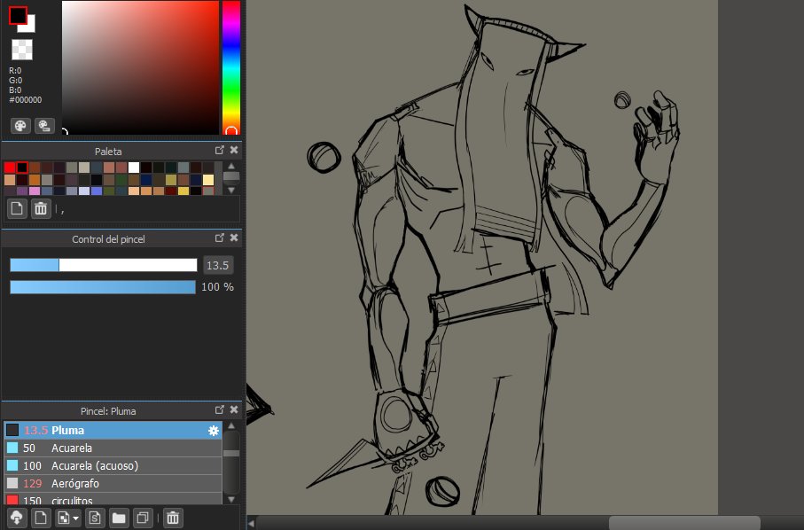Close the Paleta panel
This screenshot has width=804, height=530.
tap(234, 150)
